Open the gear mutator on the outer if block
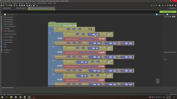 (50, 28)
